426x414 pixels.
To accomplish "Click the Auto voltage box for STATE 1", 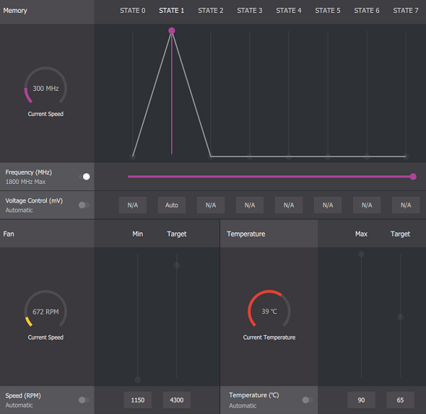I will 172,205.
